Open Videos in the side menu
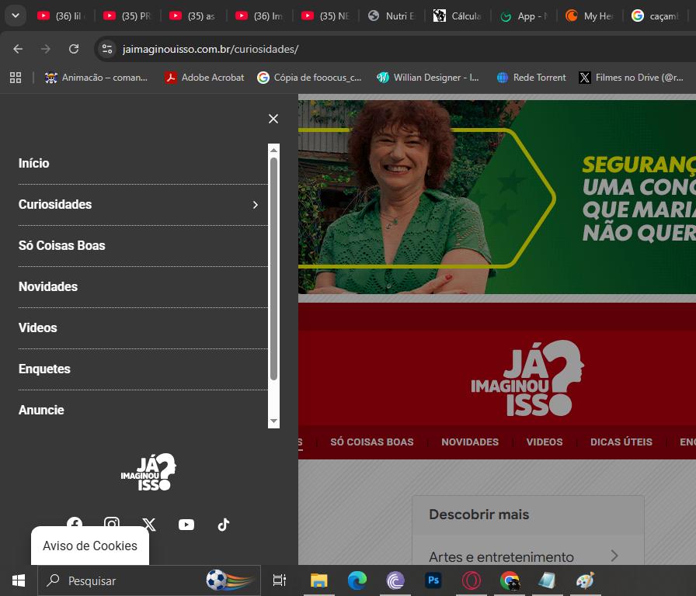Image resolution: width=696 pixels, height=596 pixels. click(38, 327)
